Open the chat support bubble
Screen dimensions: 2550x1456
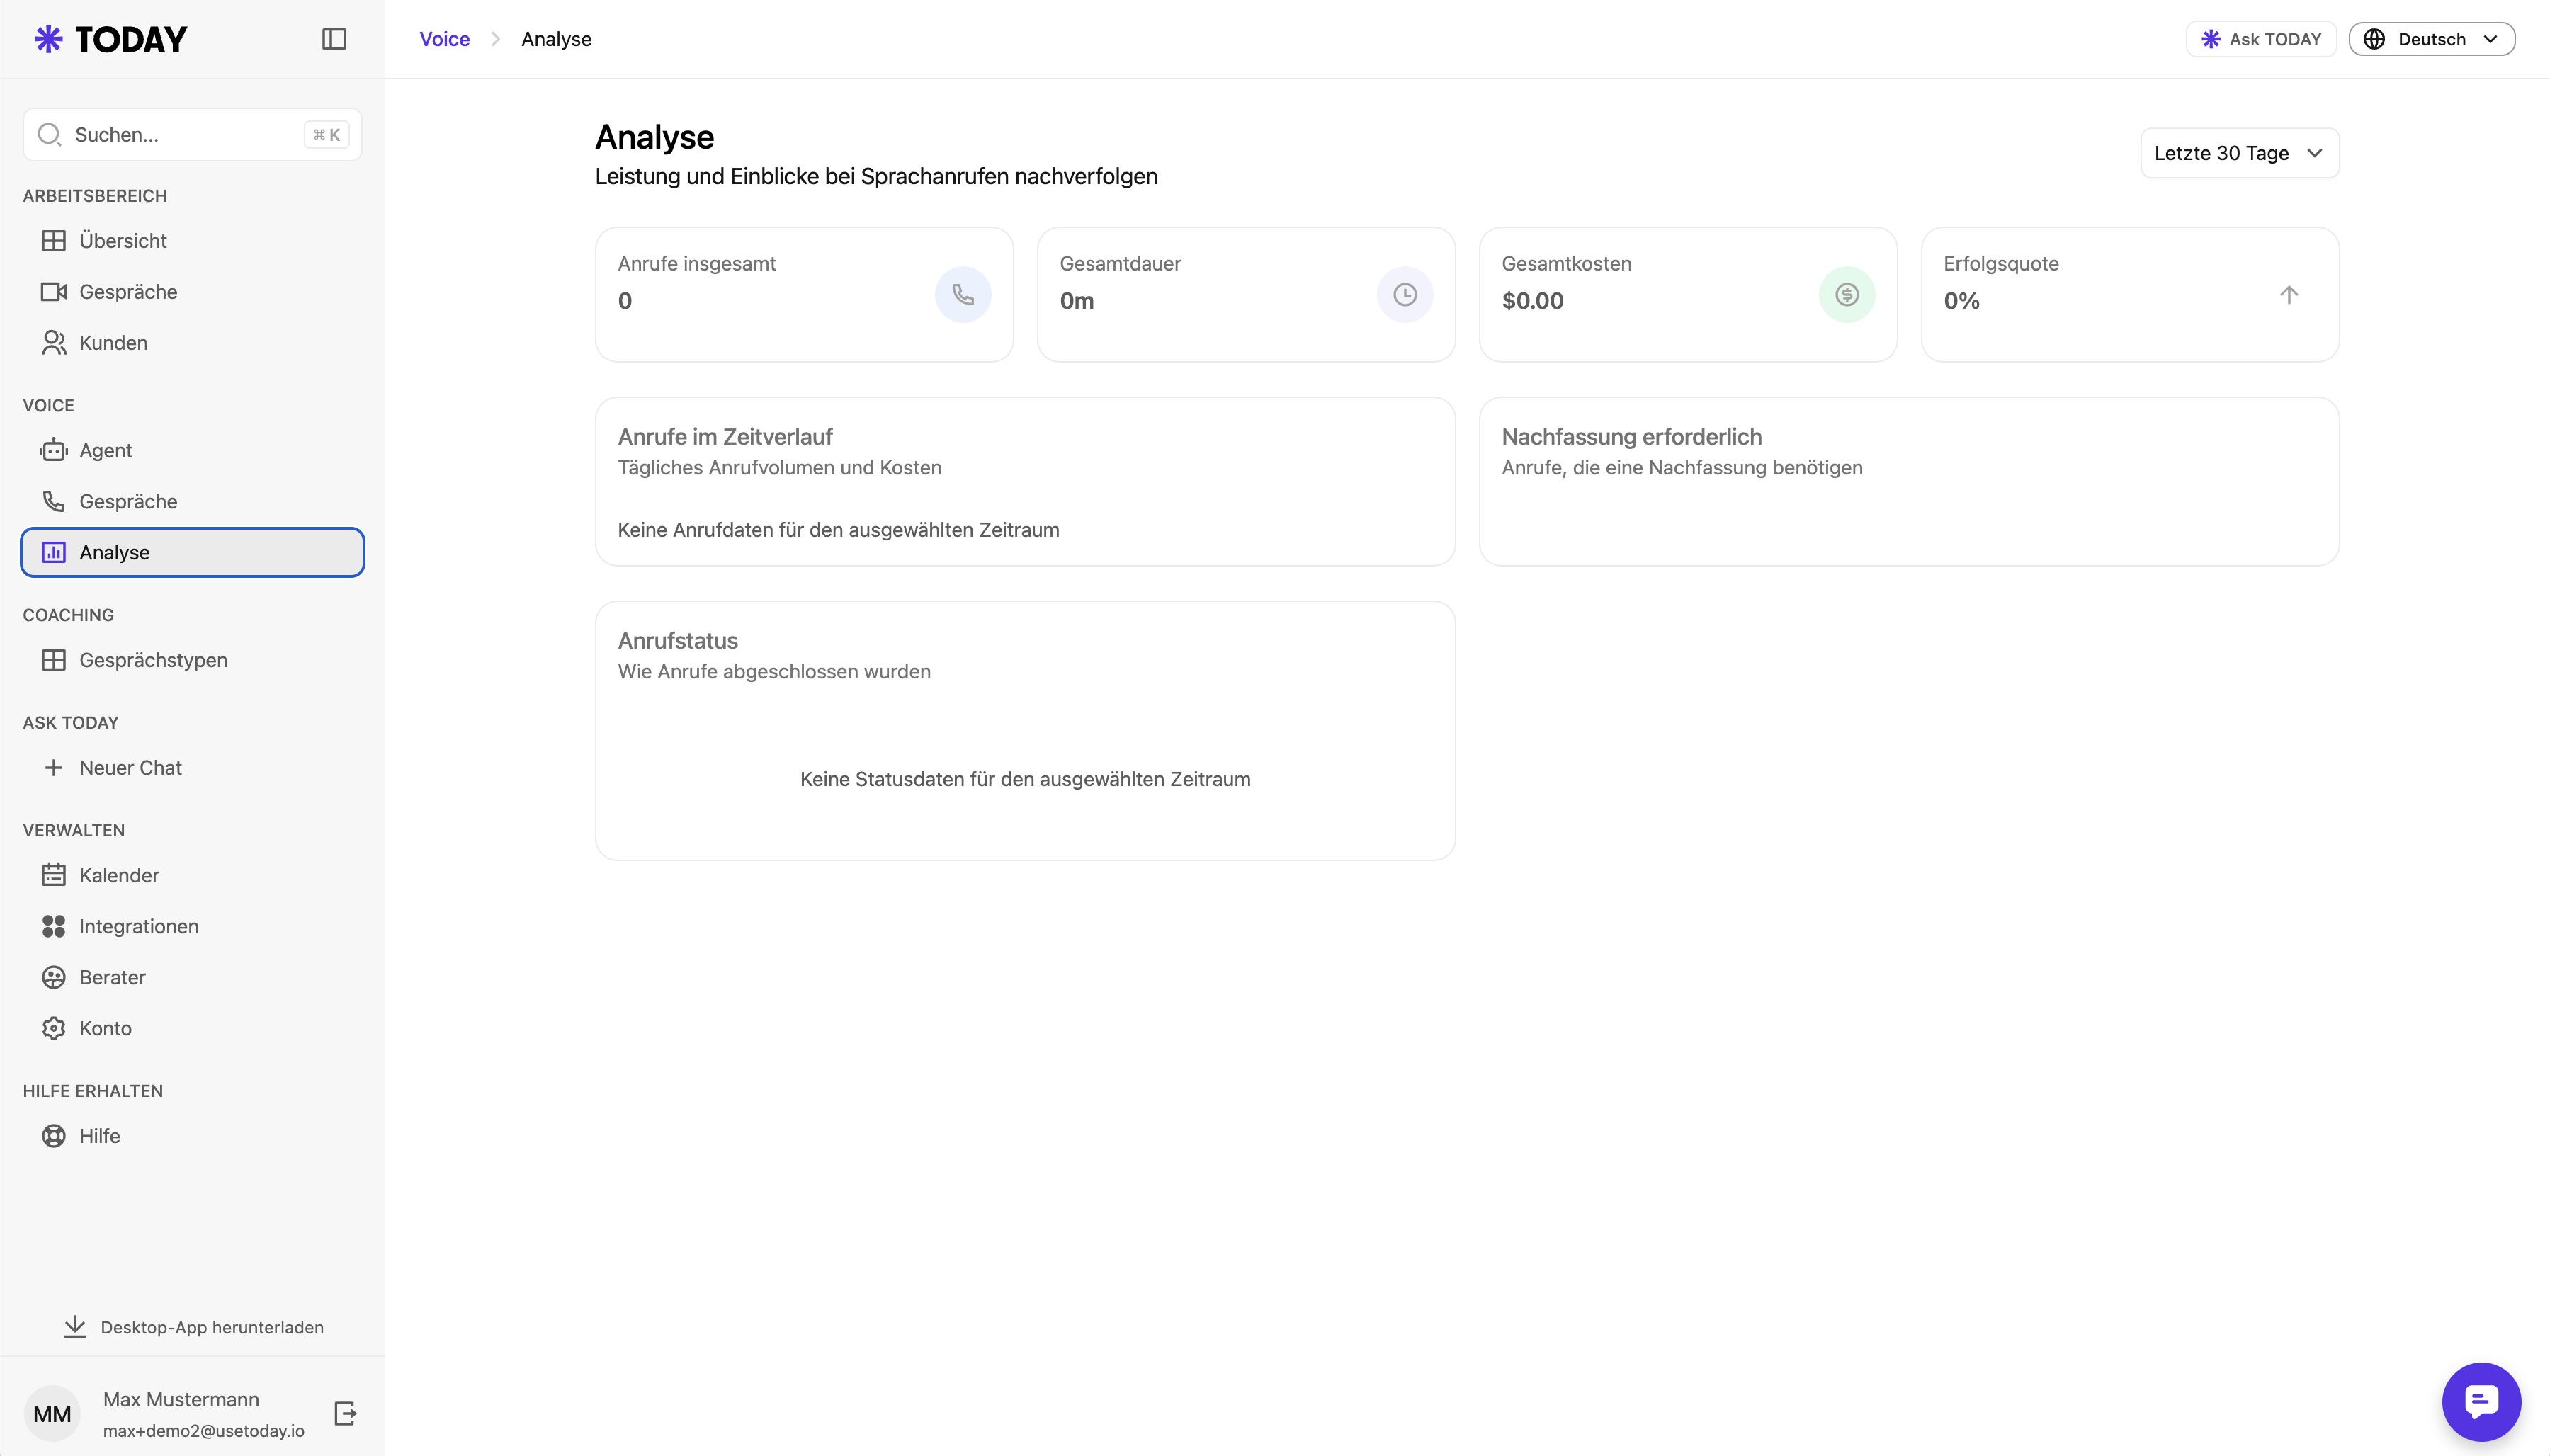[2481, 1401]
